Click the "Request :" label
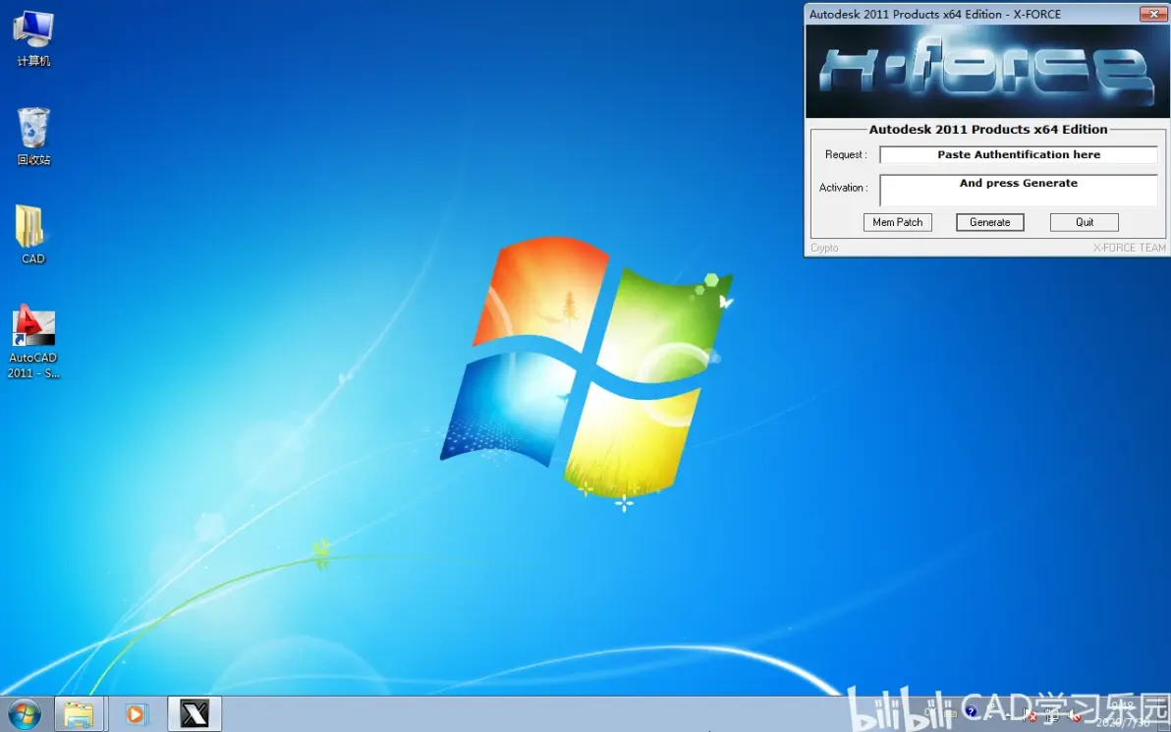 [x=846, y=154]
